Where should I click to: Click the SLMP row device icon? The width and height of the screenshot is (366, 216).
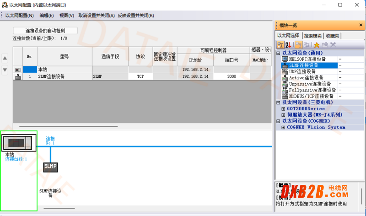coord(18,76)
